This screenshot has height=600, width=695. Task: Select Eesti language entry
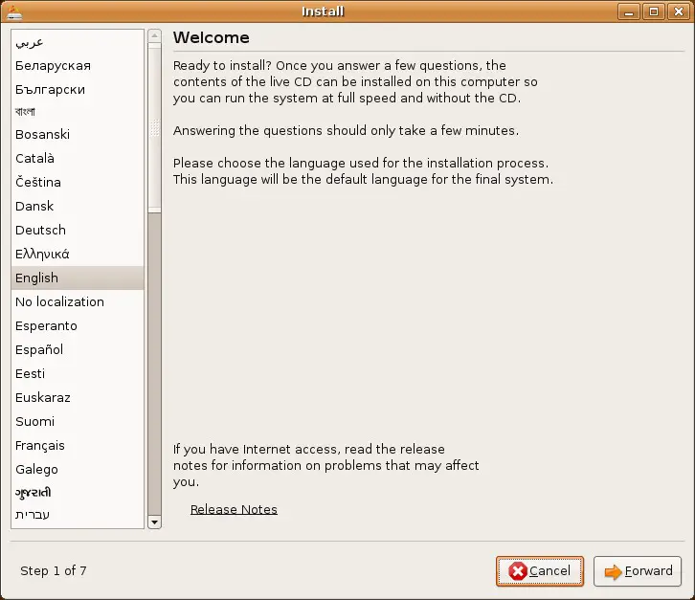(78, 373)
